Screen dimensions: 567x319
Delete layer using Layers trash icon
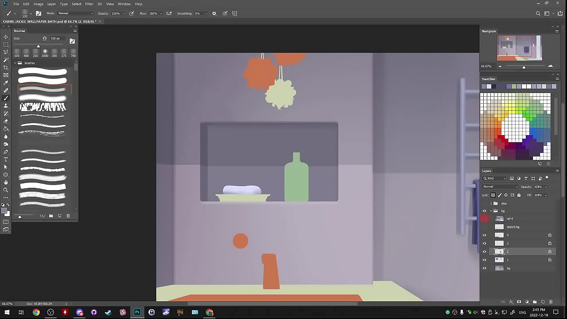[551, 302]
